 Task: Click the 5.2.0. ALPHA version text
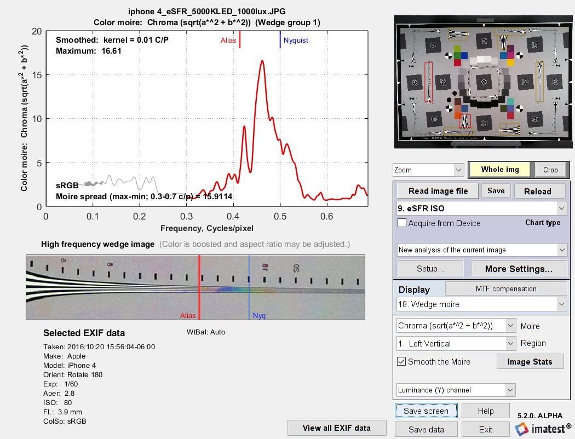point(540,415)
